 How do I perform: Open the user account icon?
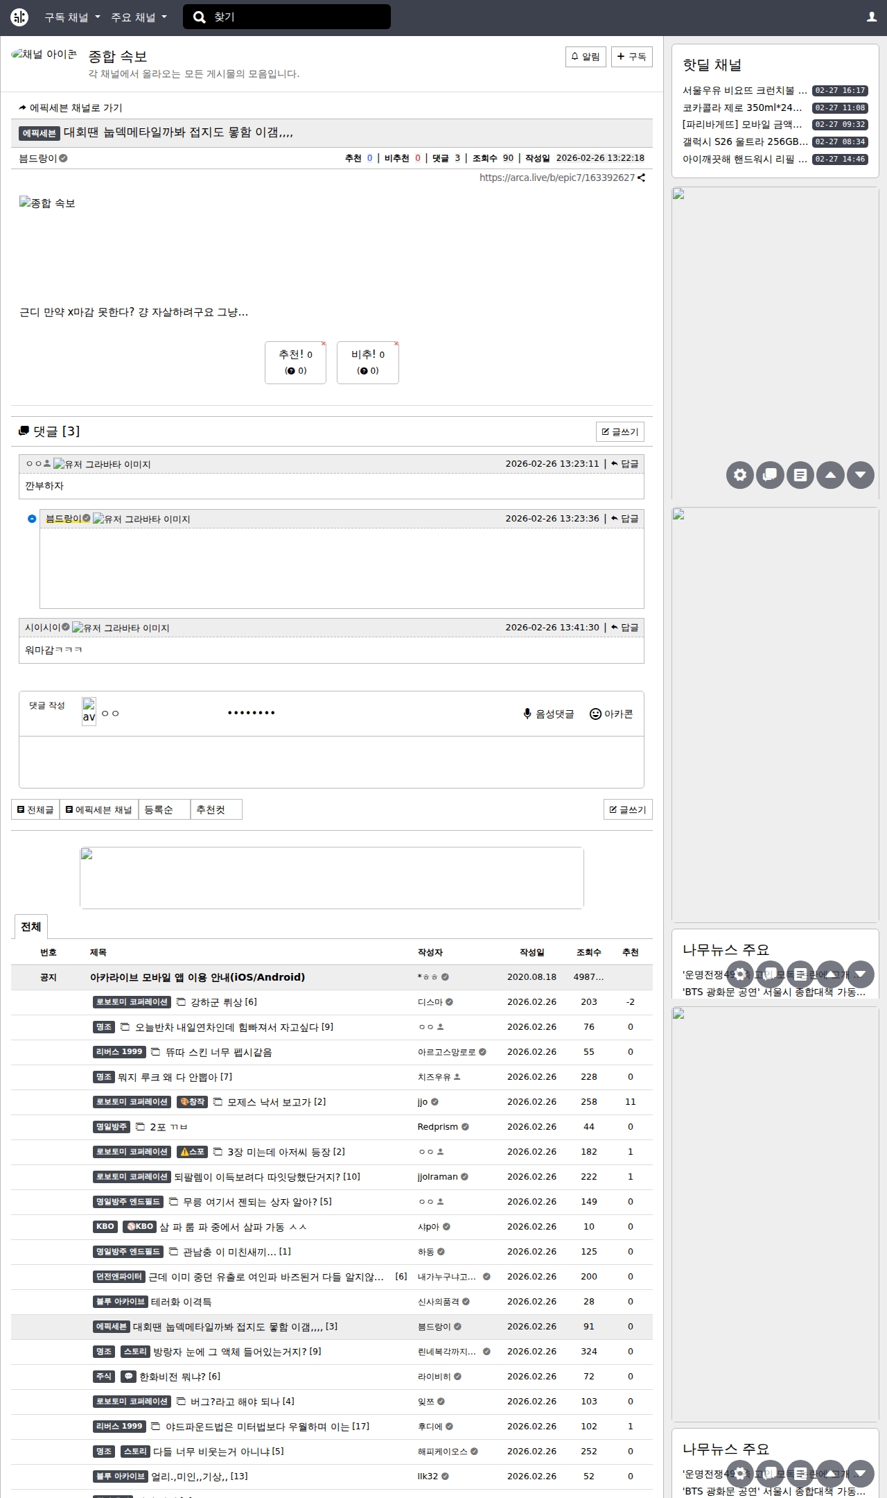click(872, 17)
